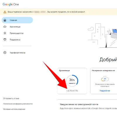Click the Уведомления по электронной почте heading

click(79, 104)
